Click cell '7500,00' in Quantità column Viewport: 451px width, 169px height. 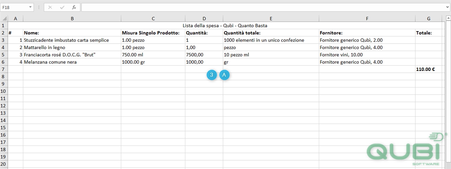point(204,55)
